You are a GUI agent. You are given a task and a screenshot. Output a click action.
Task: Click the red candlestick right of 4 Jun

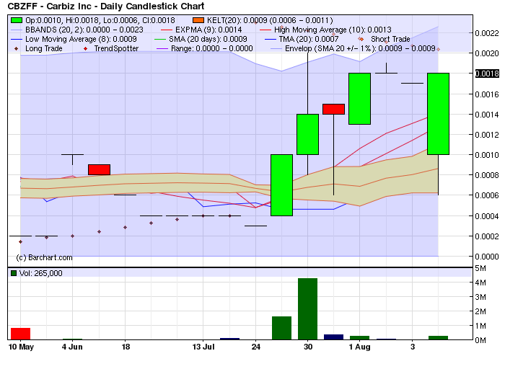(x=100, y=170)
